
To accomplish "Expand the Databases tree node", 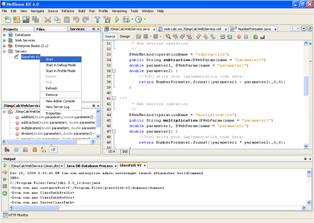I will pos(4,35).
